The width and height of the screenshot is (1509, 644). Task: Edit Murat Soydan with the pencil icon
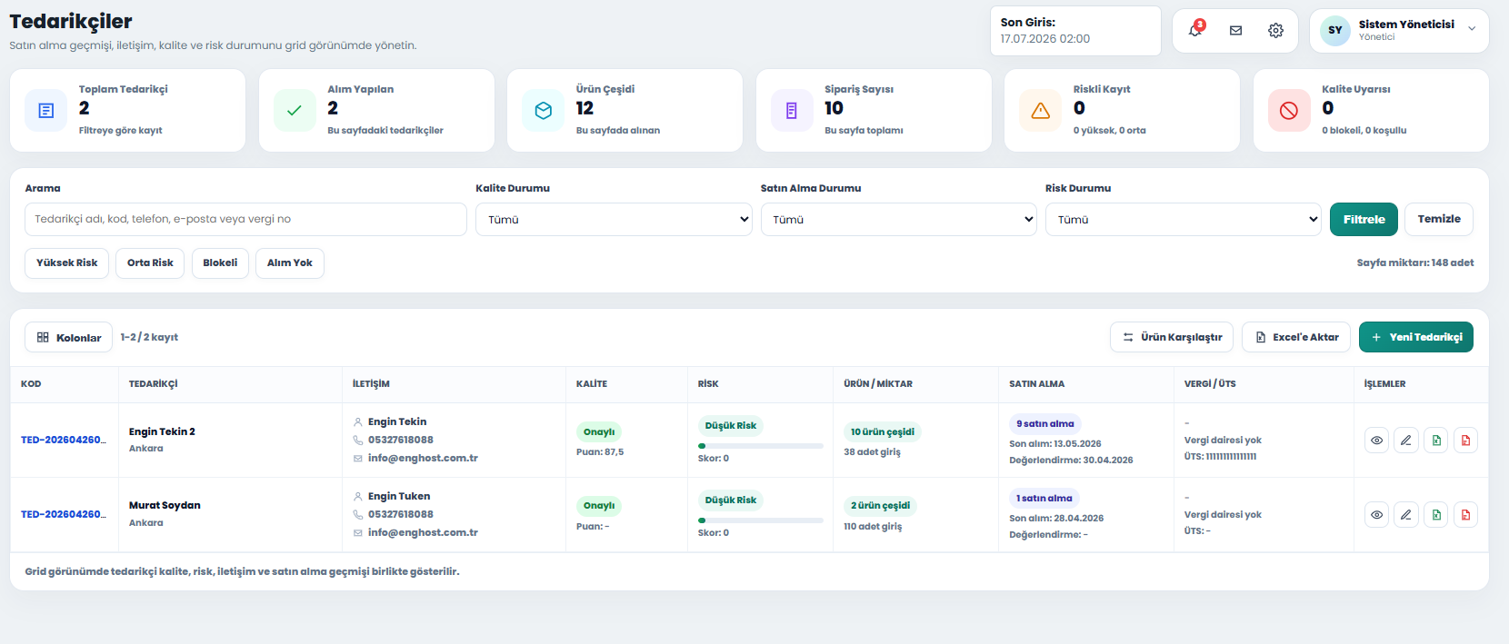[x=1406, y=515]
